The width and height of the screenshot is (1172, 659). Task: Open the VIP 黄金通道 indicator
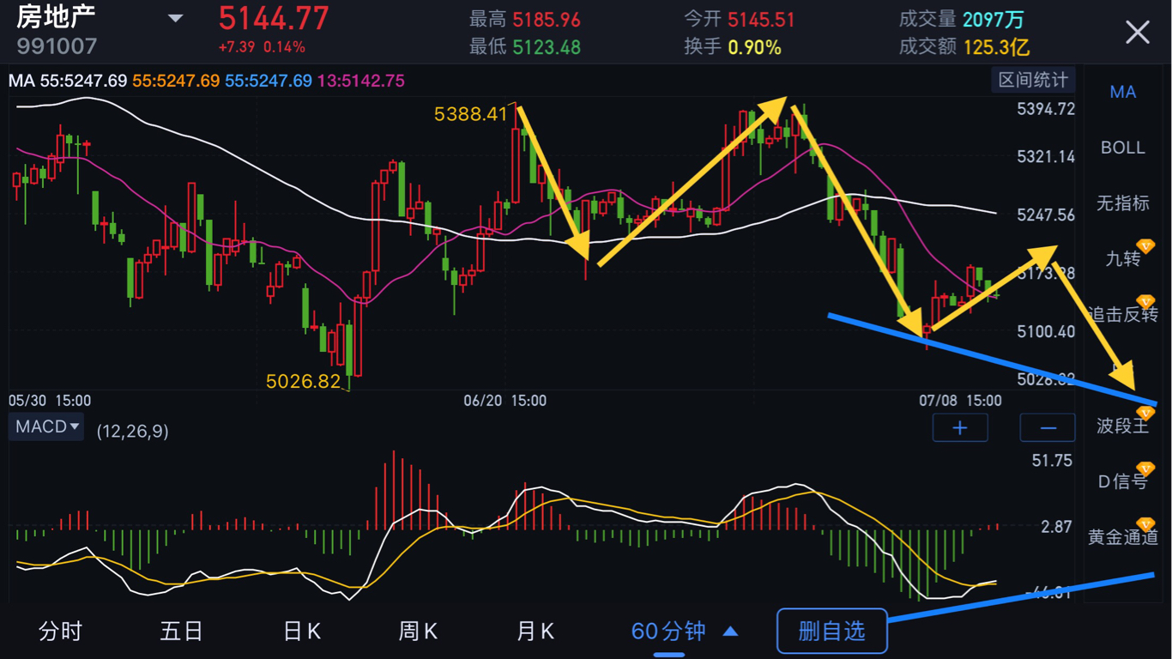(1122, 537)
